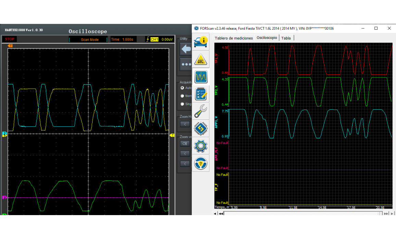The image size is (396, 239).
Task: Jump to start of timeline scrollbar
Action: (x=221, y=213)
